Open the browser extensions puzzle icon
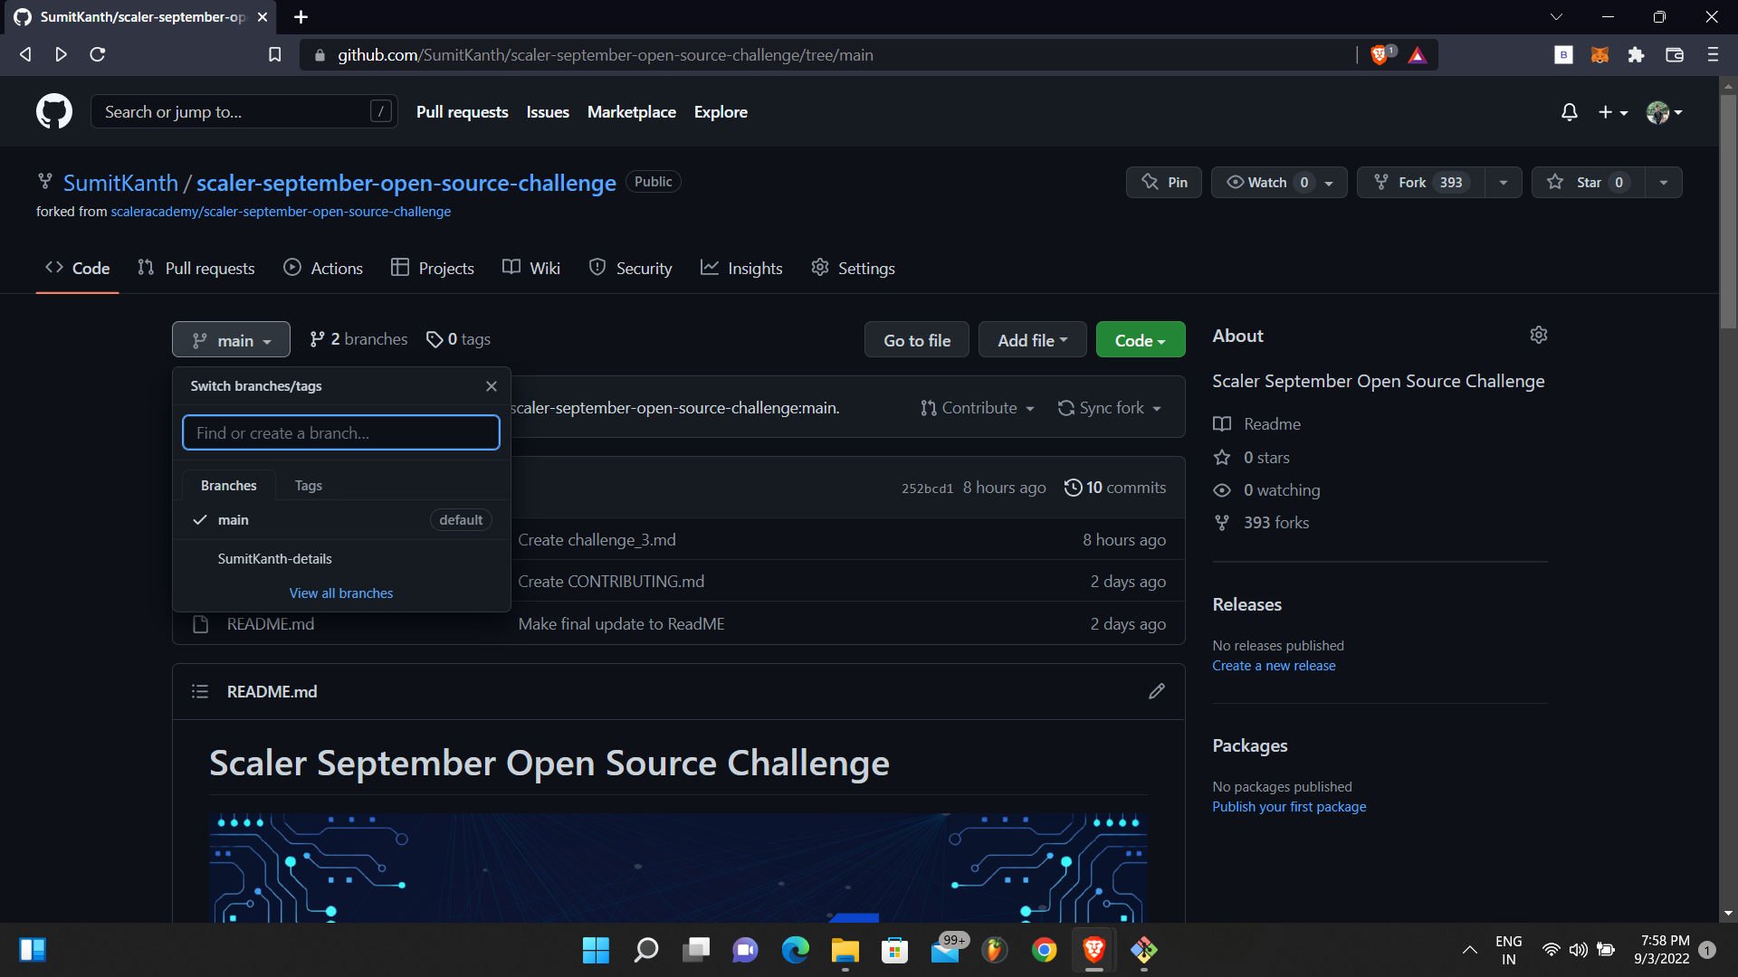The image size is (1738, 977). pyautogui.click(x=1635, y=55)
